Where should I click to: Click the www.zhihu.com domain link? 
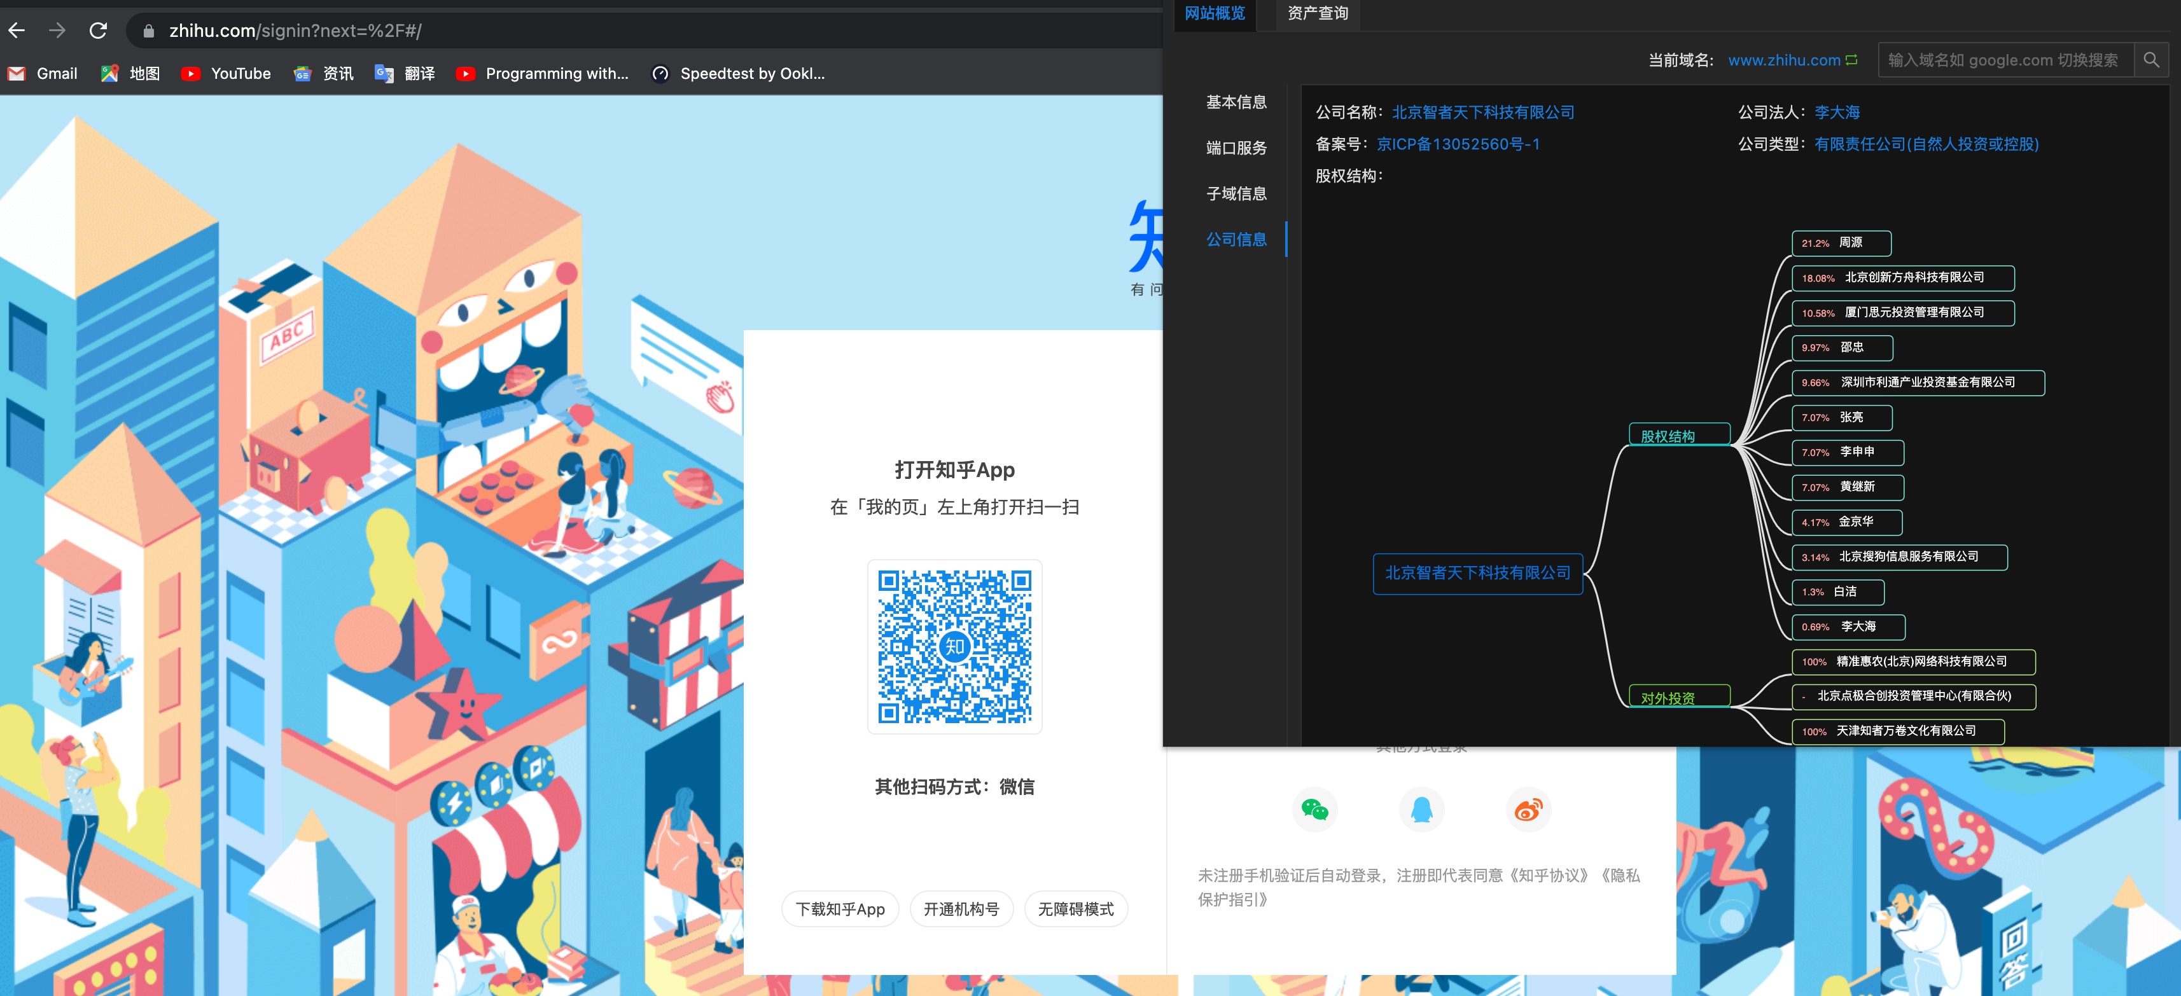[x=1784, y=60]
